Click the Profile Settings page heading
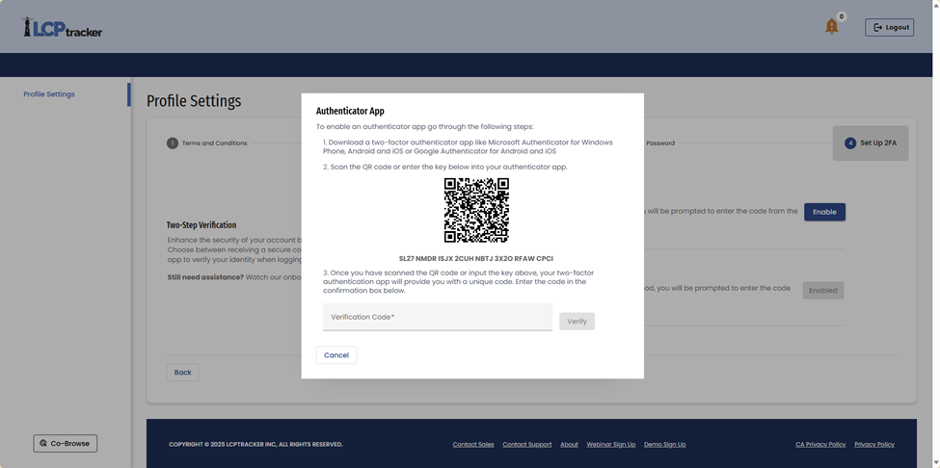The image size is (940, 468). tap(194, 101)
